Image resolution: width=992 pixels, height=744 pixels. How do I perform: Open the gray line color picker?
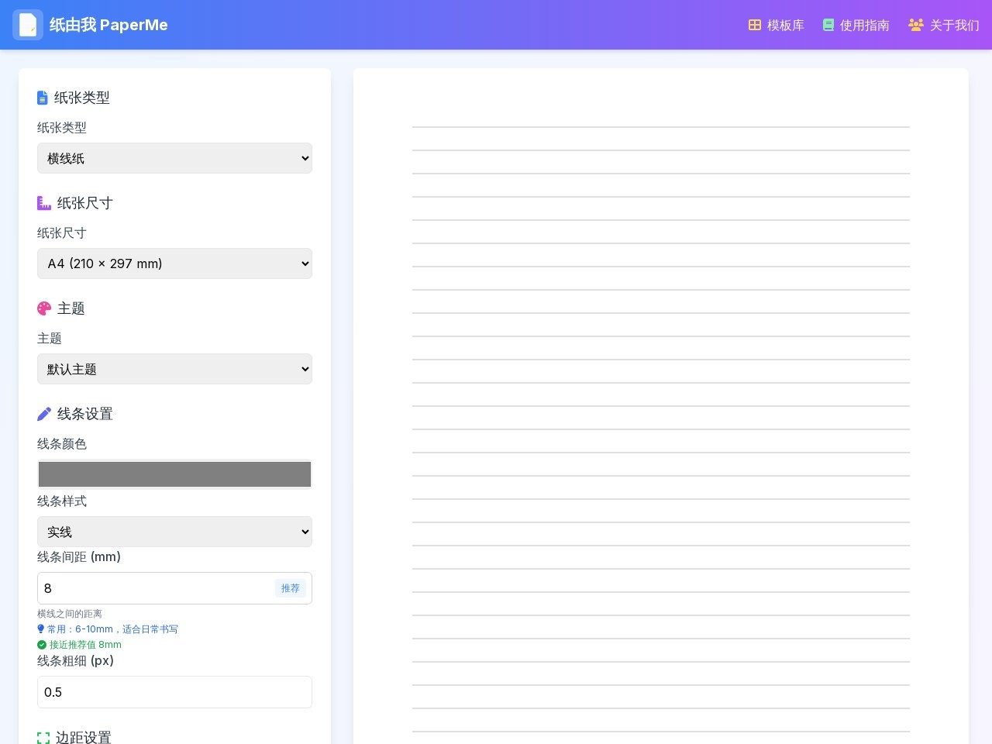pyautogui.click(x=174, y=474)
